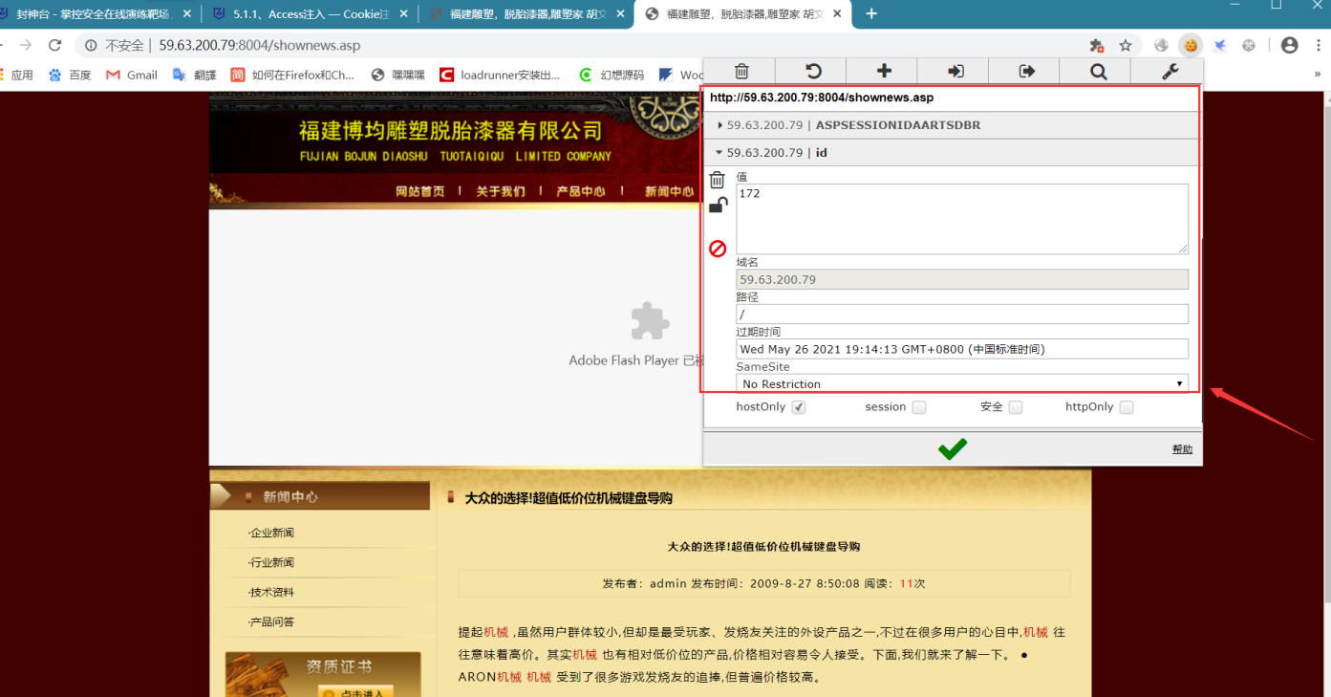The image size is (1331, 697).
Task: Close the Access注入 Cookie tab
Action: [405, 14]
